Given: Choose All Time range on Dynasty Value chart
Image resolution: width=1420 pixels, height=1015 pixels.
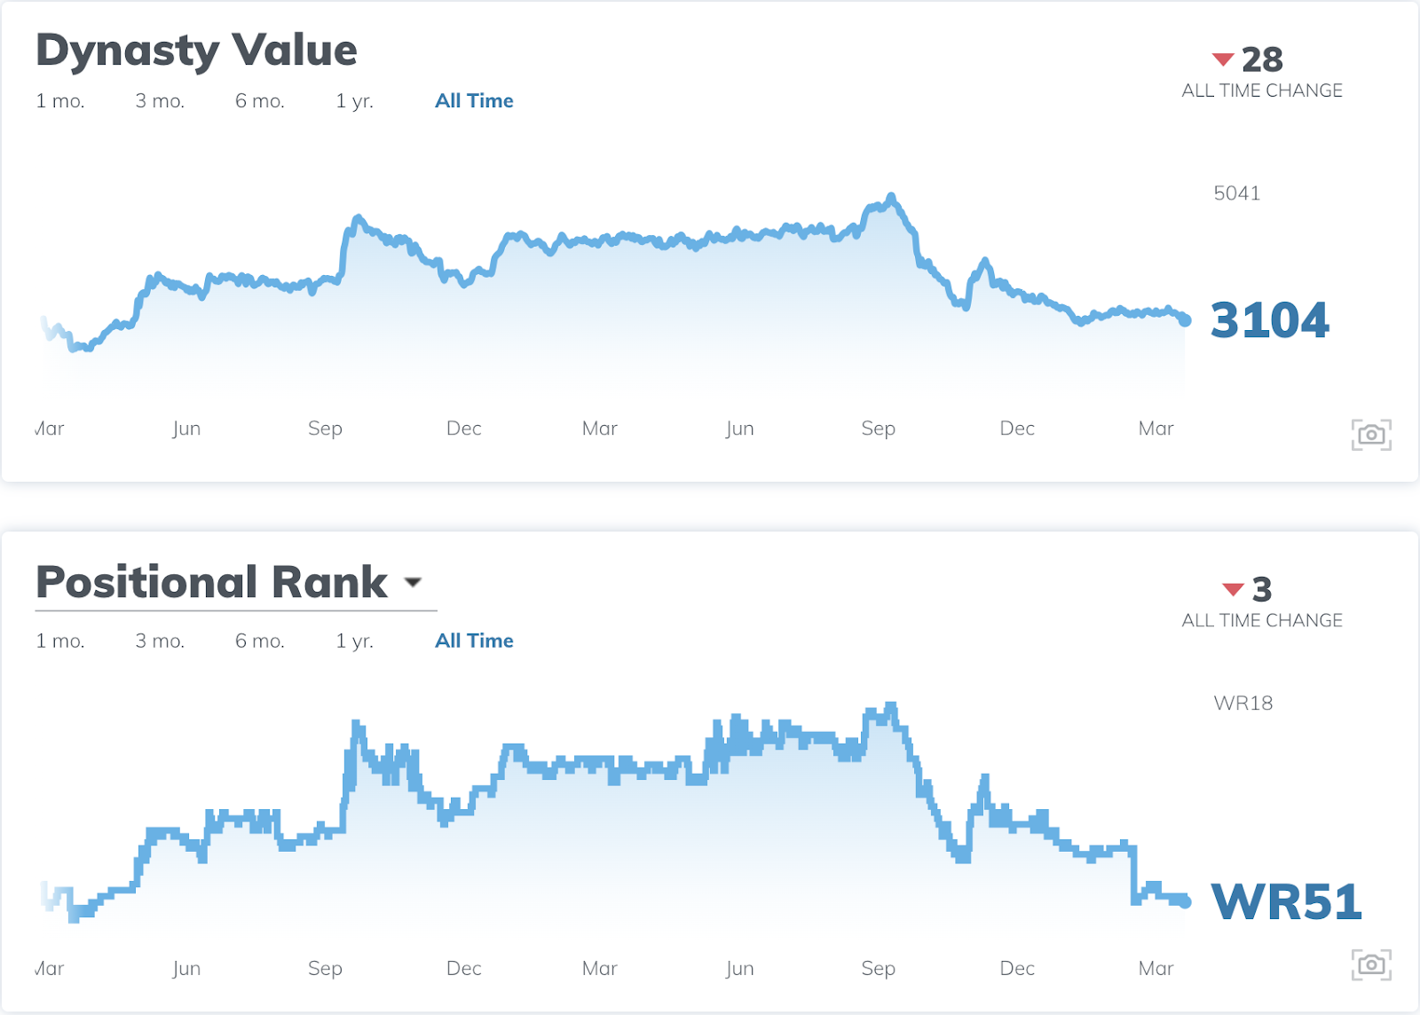Looking at the screenshot, I should pos(474,101).
